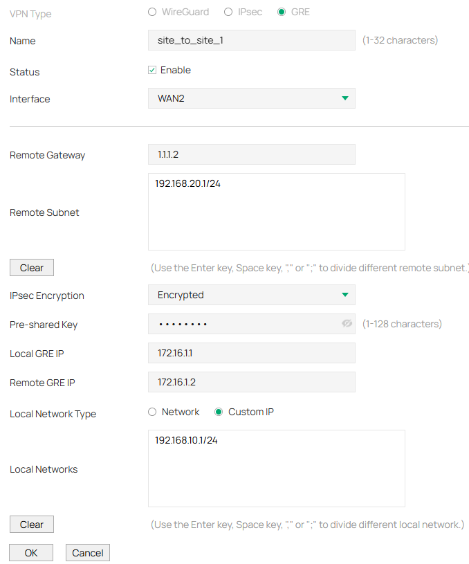The image size is (469, 564).
Task: Focus the Local Networks text area
Action: point(276,468)
